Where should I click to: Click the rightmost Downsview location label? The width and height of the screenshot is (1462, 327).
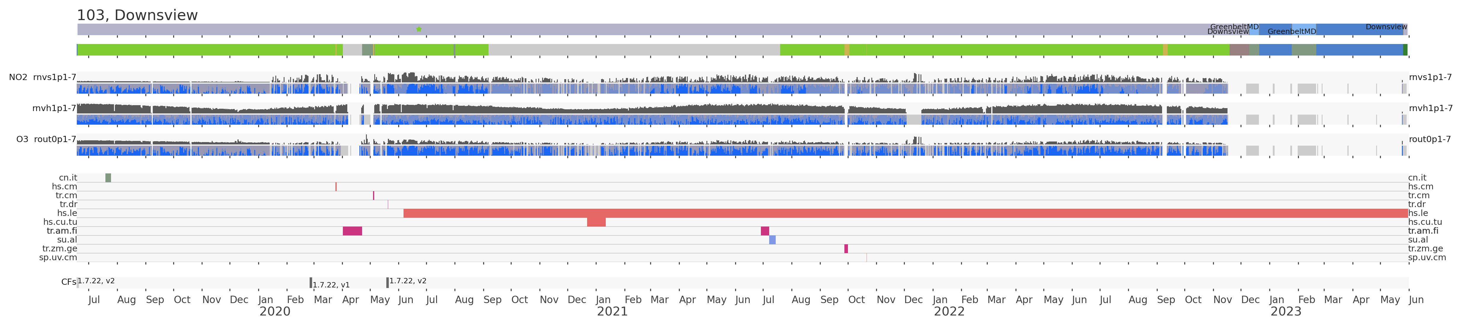coord(1386,27)
